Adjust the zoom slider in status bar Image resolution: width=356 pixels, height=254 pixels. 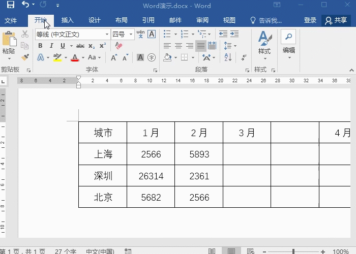293,251
